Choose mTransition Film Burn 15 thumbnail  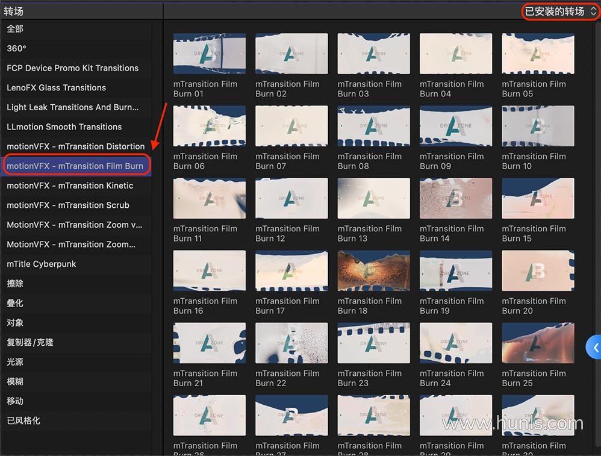point(538,198)
